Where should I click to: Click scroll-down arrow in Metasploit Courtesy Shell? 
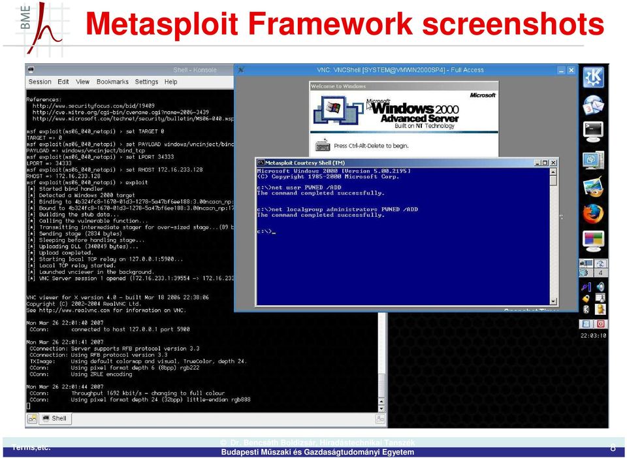[x=553, y=302]
